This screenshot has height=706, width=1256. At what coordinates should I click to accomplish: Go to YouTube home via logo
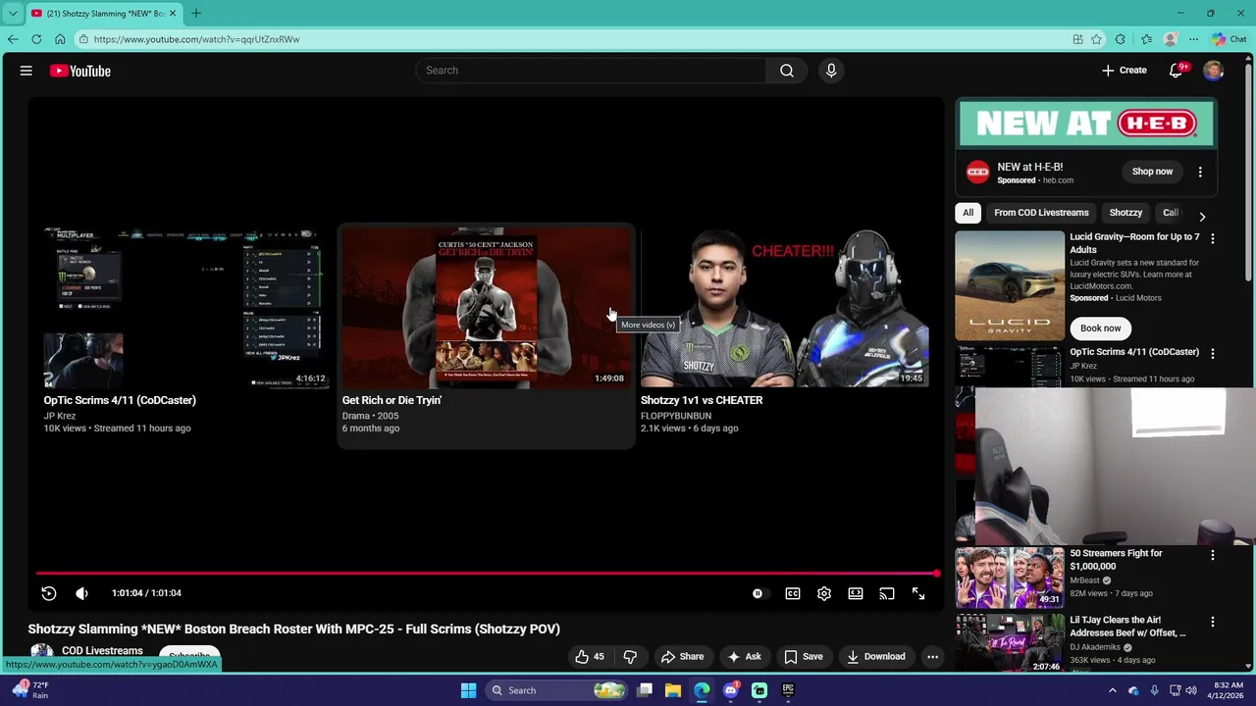[80, 71]
